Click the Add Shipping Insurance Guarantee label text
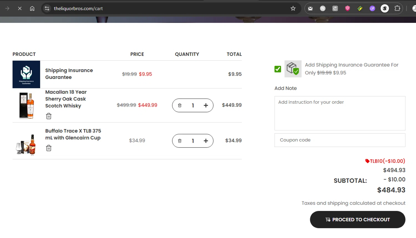This screenshot has height=238, width=416. coord(352,69)
